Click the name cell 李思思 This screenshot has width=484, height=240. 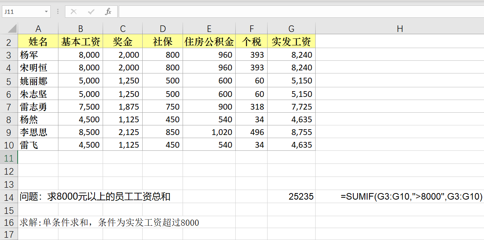(x=38, y=132)
